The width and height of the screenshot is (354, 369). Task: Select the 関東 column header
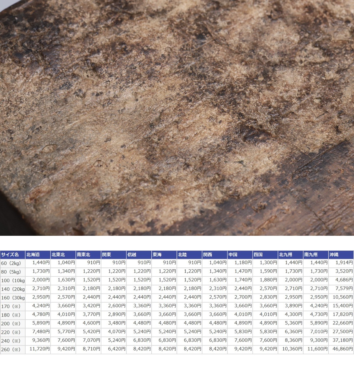tap(114, 255)
